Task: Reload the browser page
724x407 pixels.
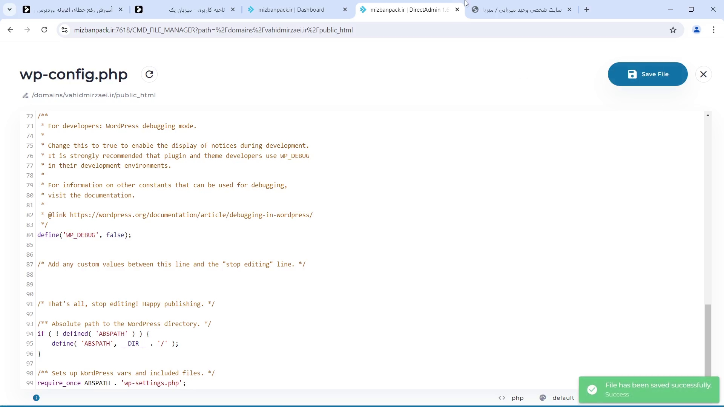Action: pyautogui.click(x=44, y=30)
